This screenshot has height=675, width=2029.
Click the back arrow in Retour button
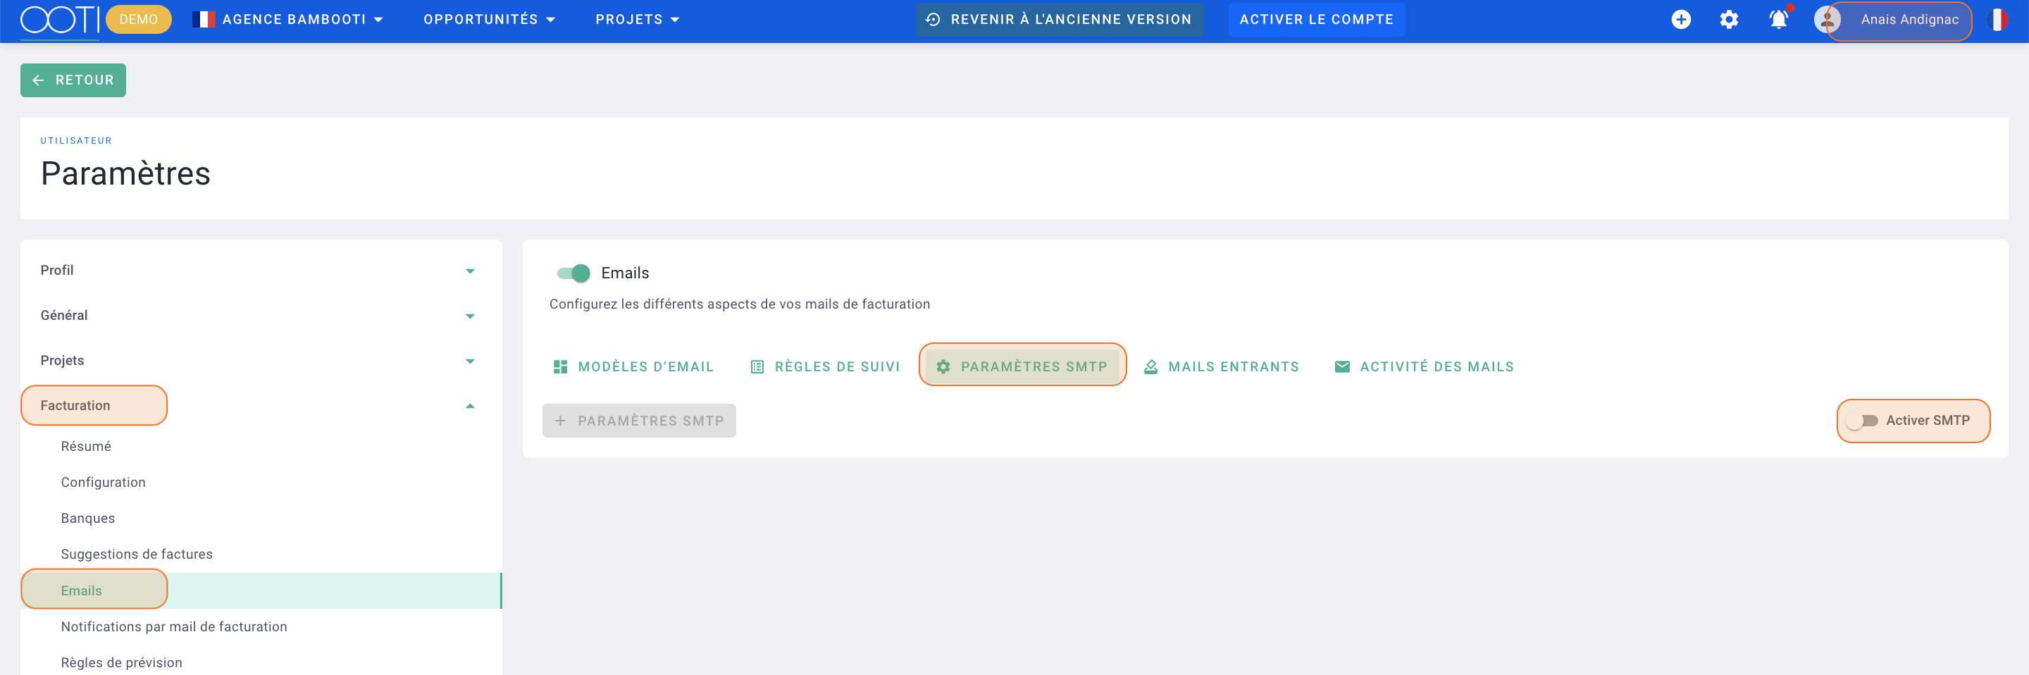[x=38, y=80]
